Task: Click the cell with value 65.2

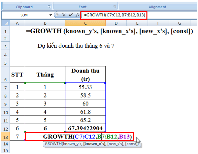Action: pyautogui.click(x=85, y=120)
